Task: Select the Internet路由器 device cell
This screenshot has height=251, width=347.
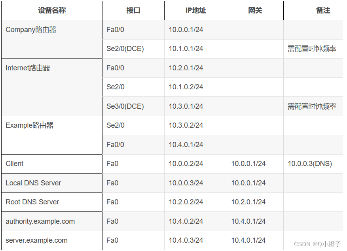Action: 52,87
